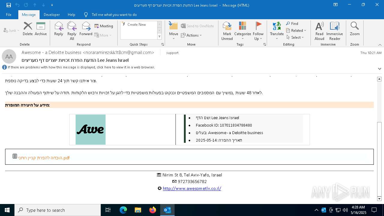The width and height of the screenshot is (384, 216).
Task: Click Previous Item up arrow
Action: [x=35, y=5]
